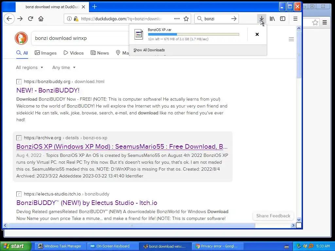Show sidebars toolbar icon
Screen dimensions: 335x251
point(283,19)
